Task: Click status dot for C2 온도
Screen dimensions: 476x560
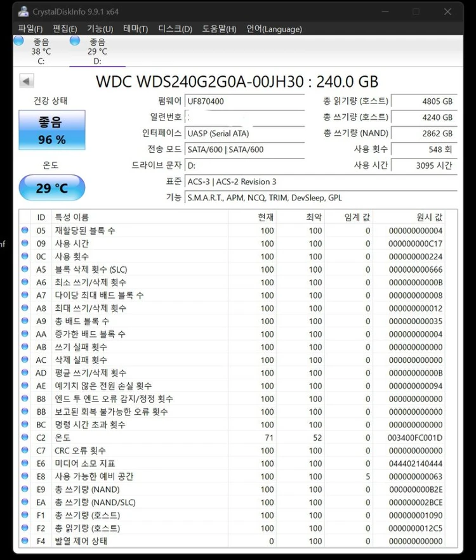Action: click(x=25, y=437)
